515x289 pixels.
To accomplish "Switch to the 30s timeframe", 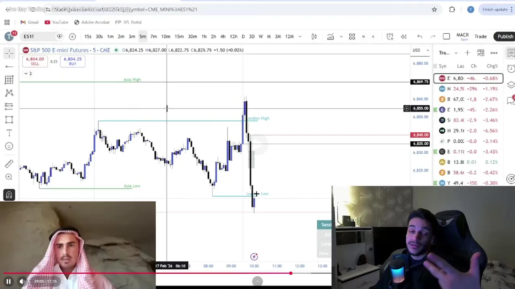I will [99, 37].
